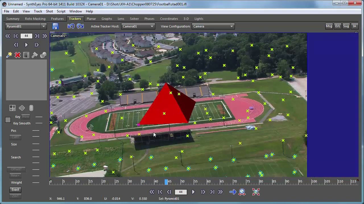The width and height of the screenshot is (364, 204).
Task: Open the Shot menu
Action: pyautogui.click(x=49, y=11)
